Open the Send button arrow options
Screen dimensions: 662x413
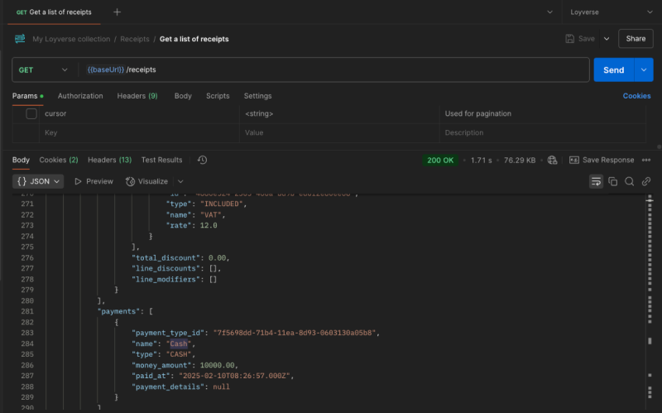click(x=645, y=70)
